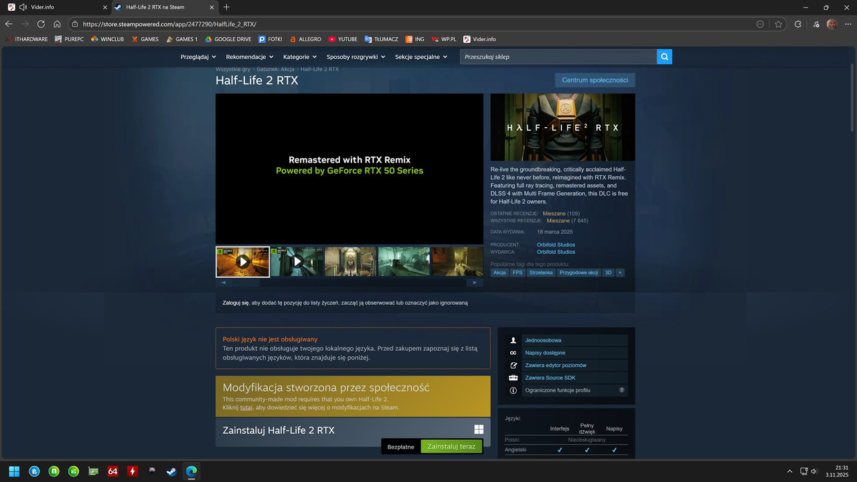The image size is (857, 482).
Task: Select the fourth screenshot thumbnail
Action: coord(404,262)
